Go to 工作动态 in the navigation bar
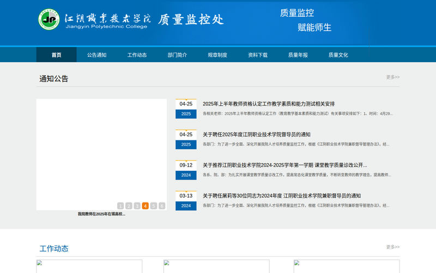436x273 pixels. (137, 55)
